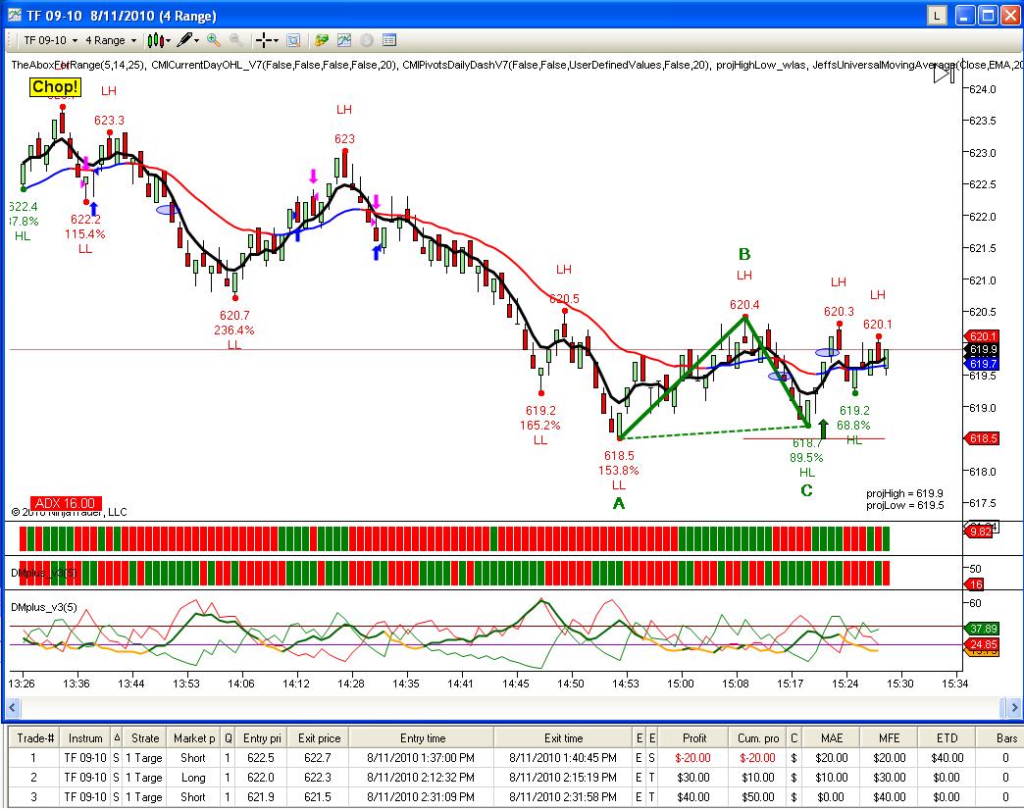Image resolution: width=1024 pixels, height=811 pixels.
Task: Click the L link button in title bar
Action: pyautogui.click(x=937, y=16)
